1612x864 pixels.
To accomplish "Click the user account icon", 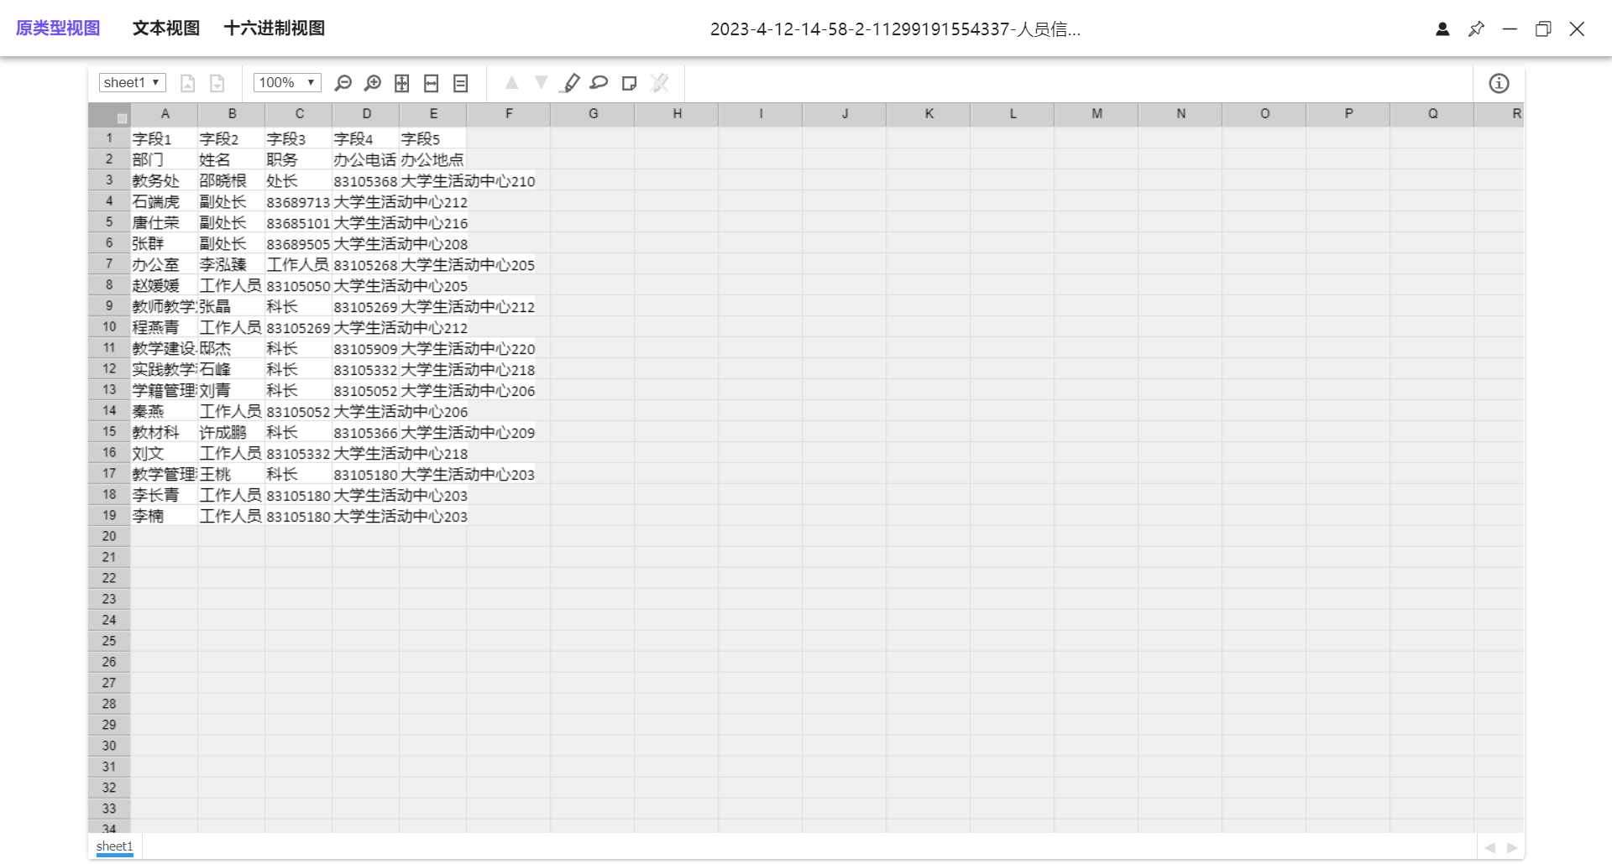I will (x=1442, y=29).
